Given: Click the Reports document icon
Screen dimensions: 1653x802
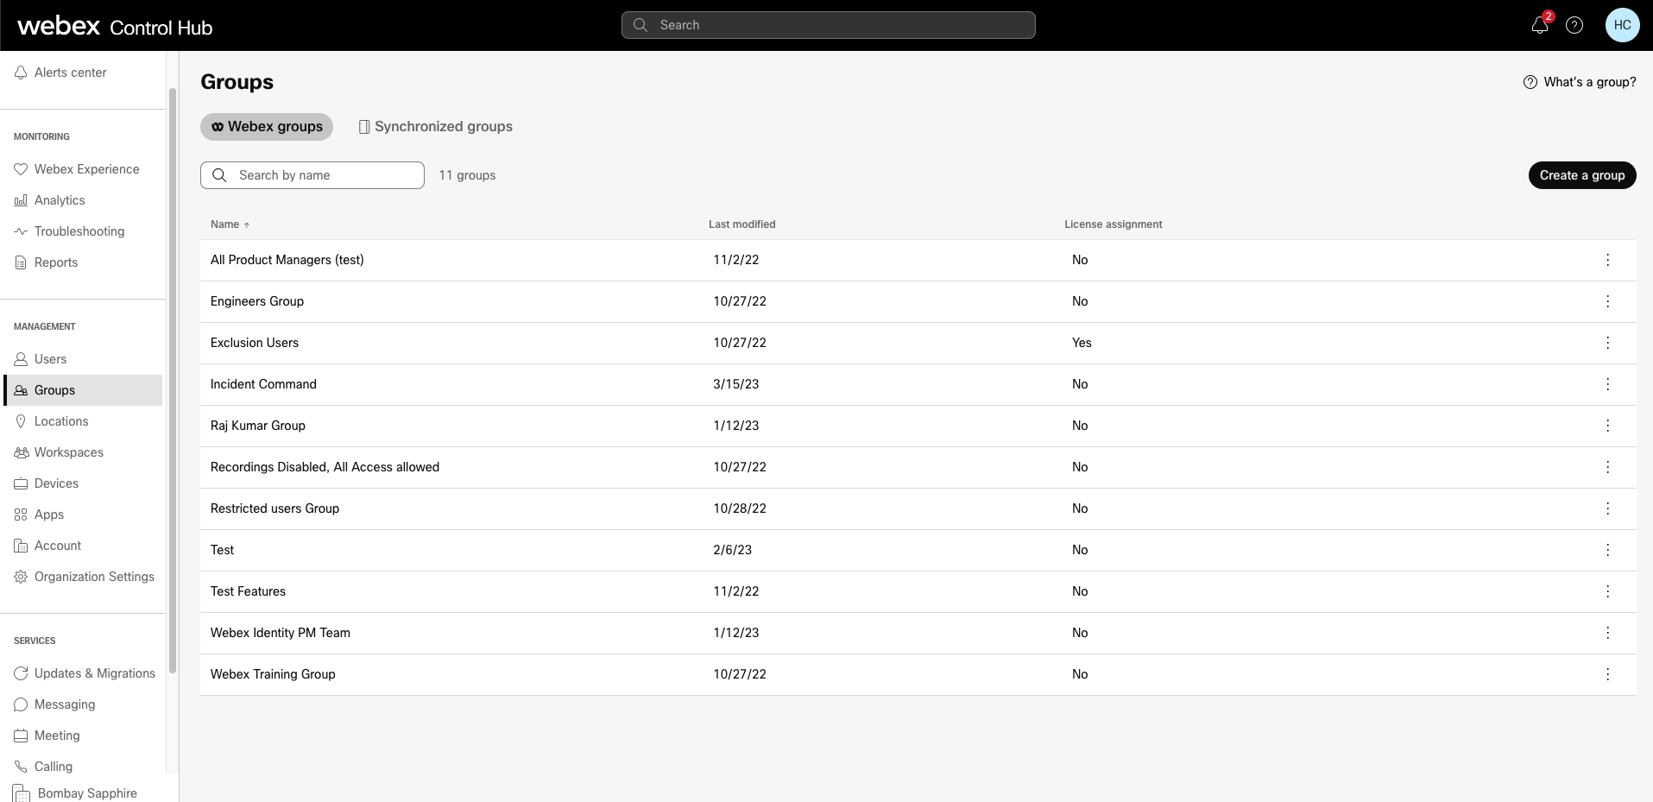Looking at the screenshot, I should 21,262.
